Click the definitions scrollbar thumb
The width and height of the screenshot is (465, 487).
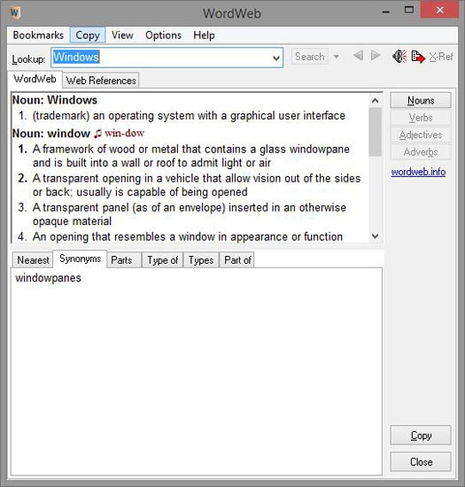coord(375,132)
